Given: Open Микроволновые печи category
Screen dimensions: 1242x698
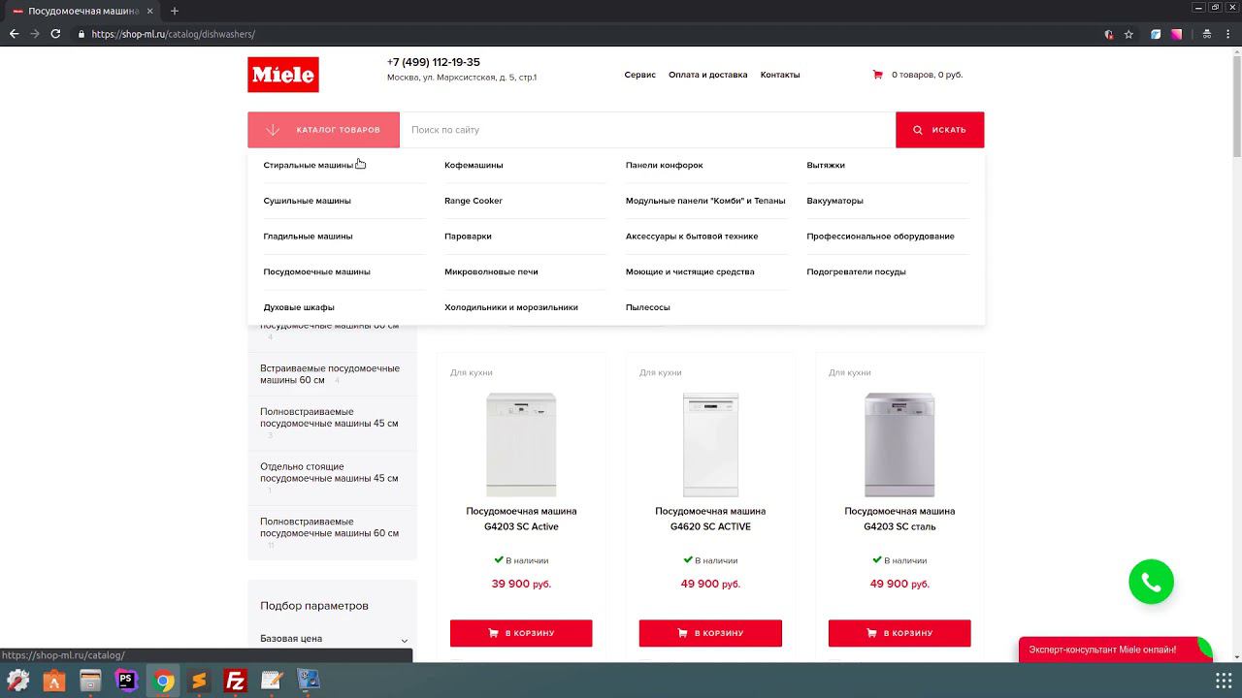Looking at the screenshot, I should [x=491, y=272].
